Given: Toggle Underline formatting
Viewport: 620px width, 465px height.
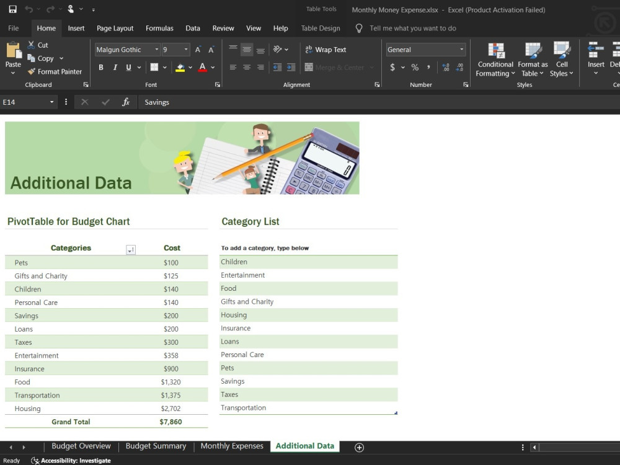Looking at the screenshot, I should [128, 67].
